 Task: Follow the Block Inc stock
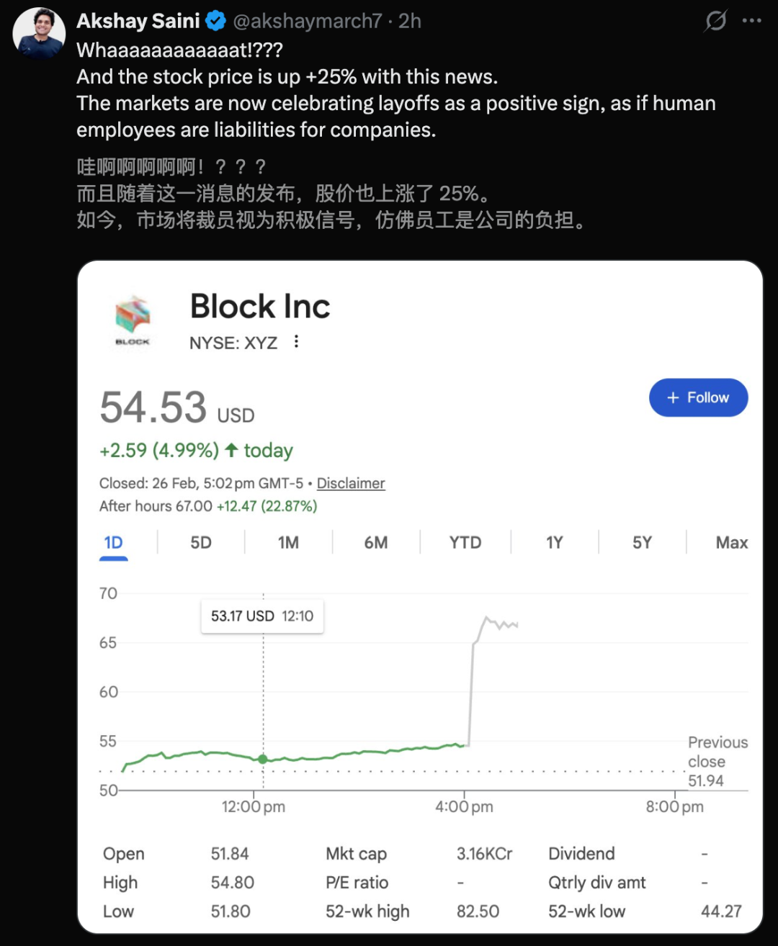(698, 397)
